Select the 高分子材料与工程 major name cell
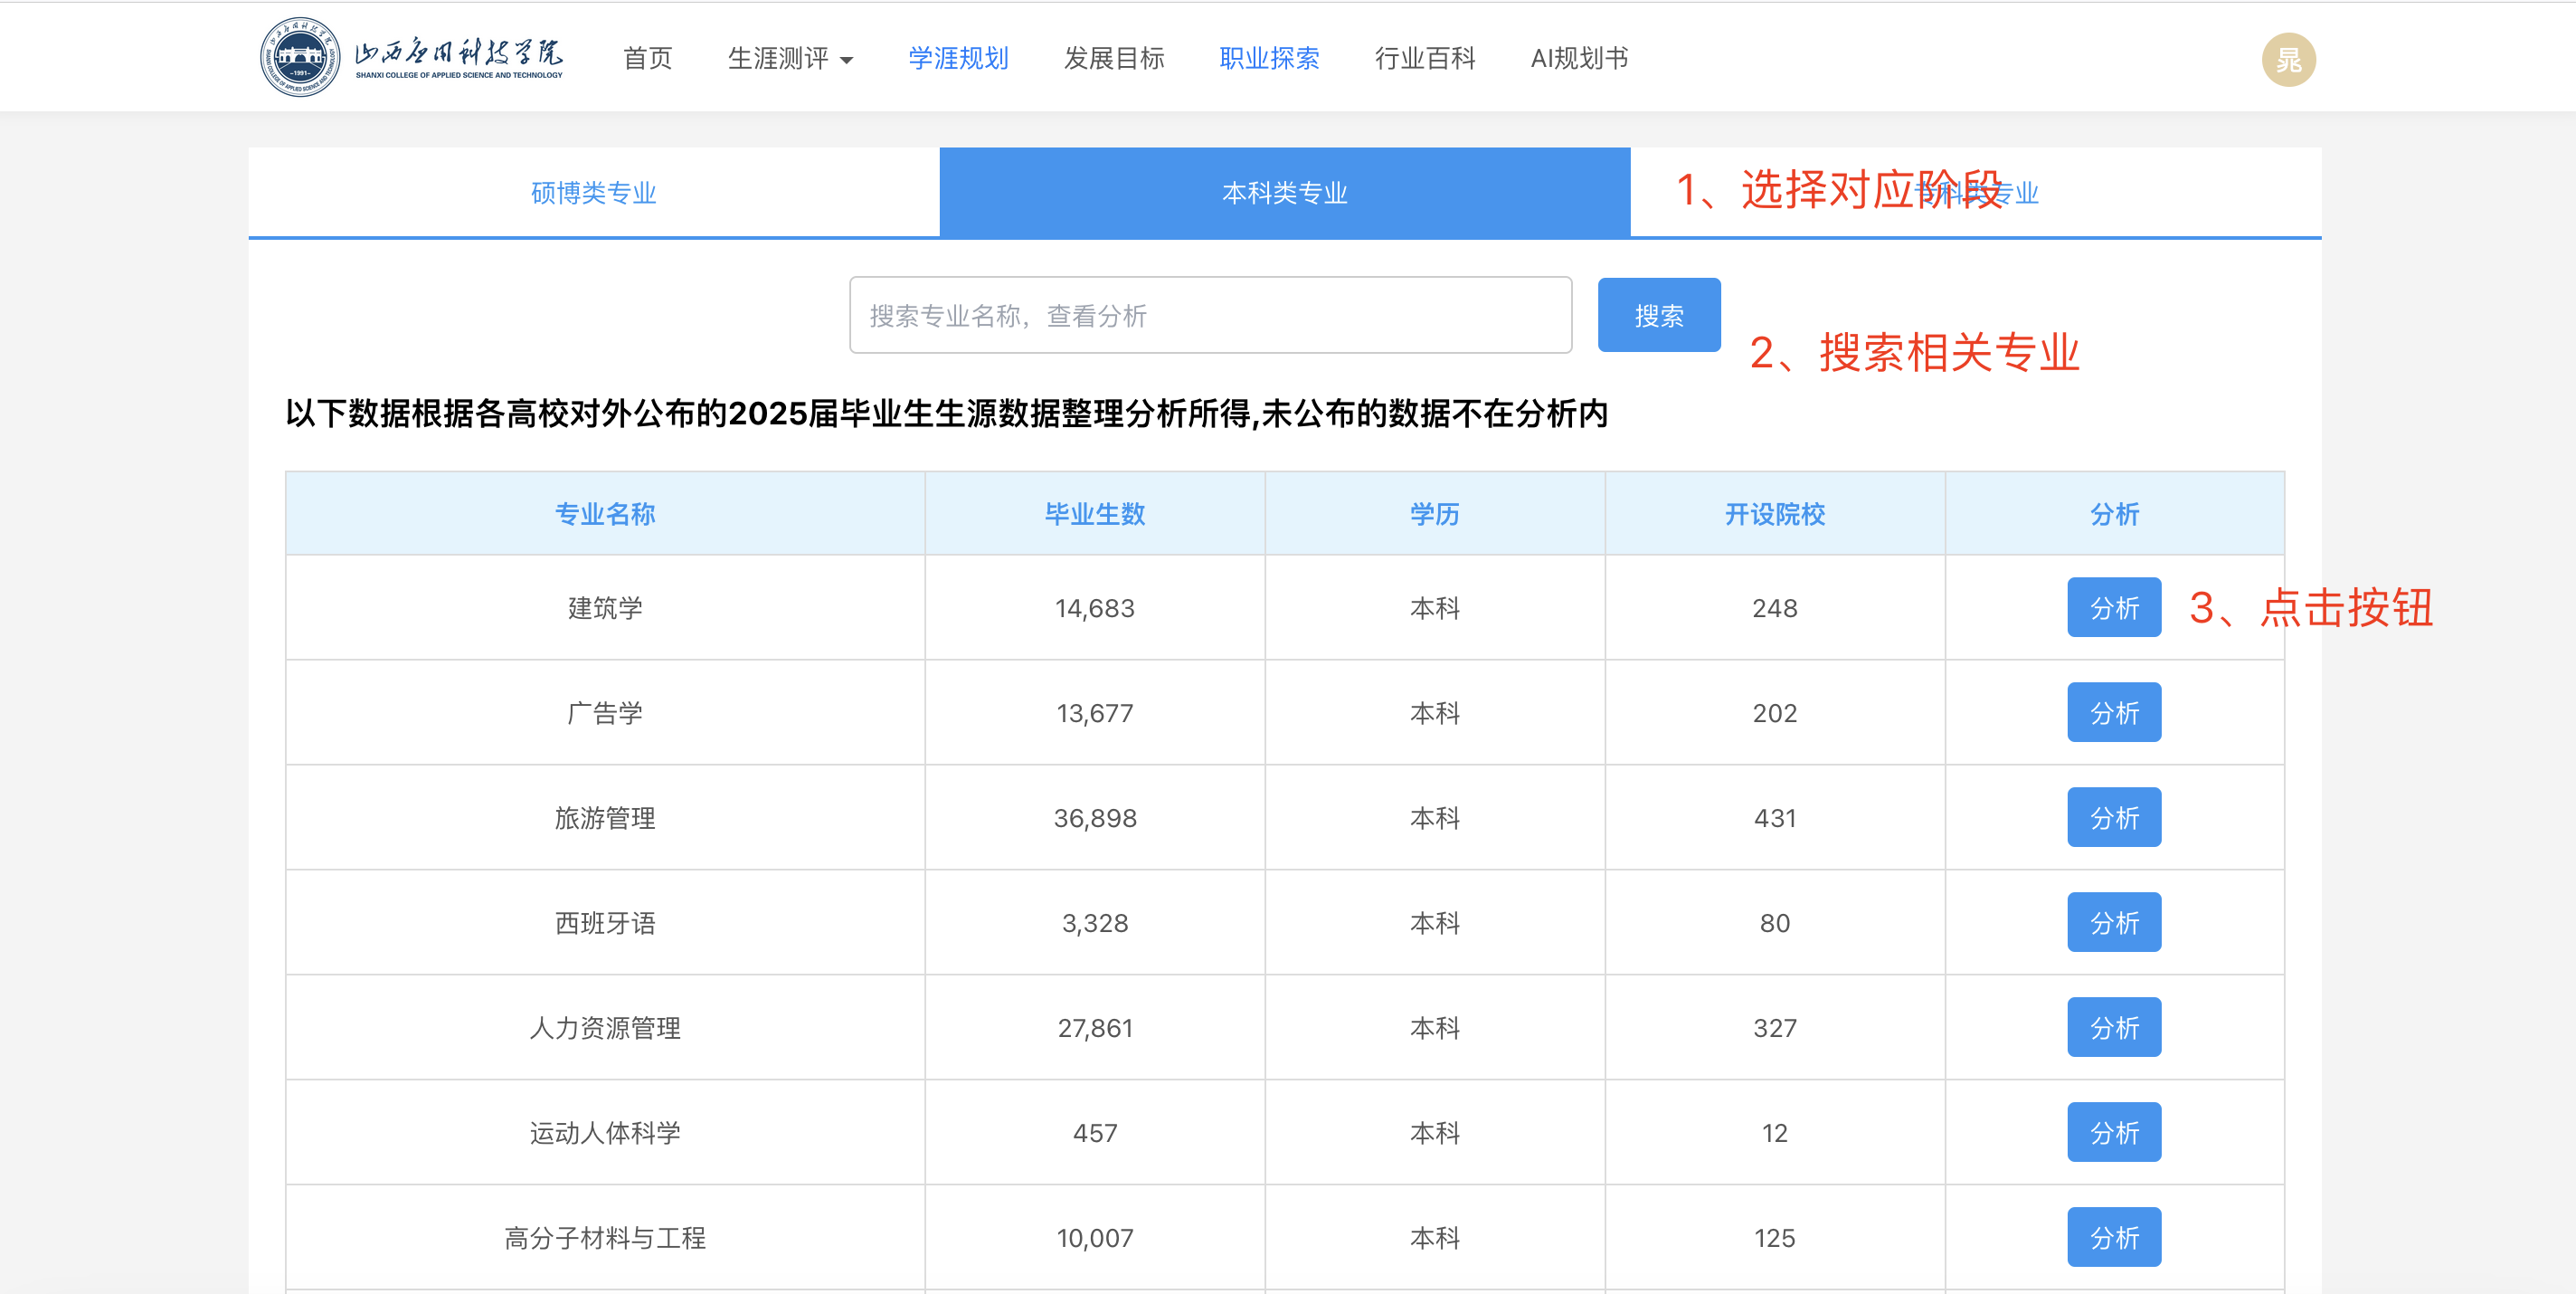 coord(605,1239)
